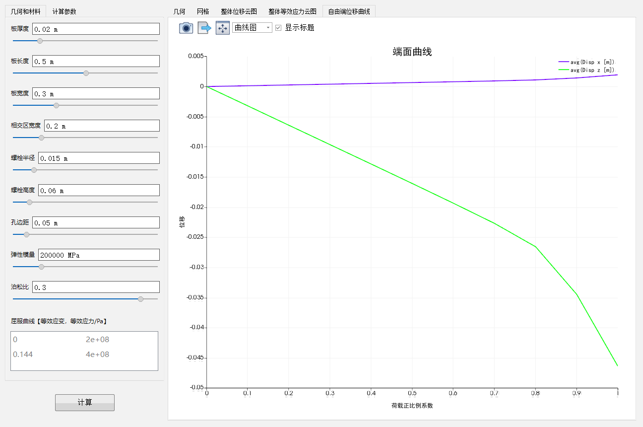Click the export arrow icon
The image size is (643, 427).
tap(204, 28)
